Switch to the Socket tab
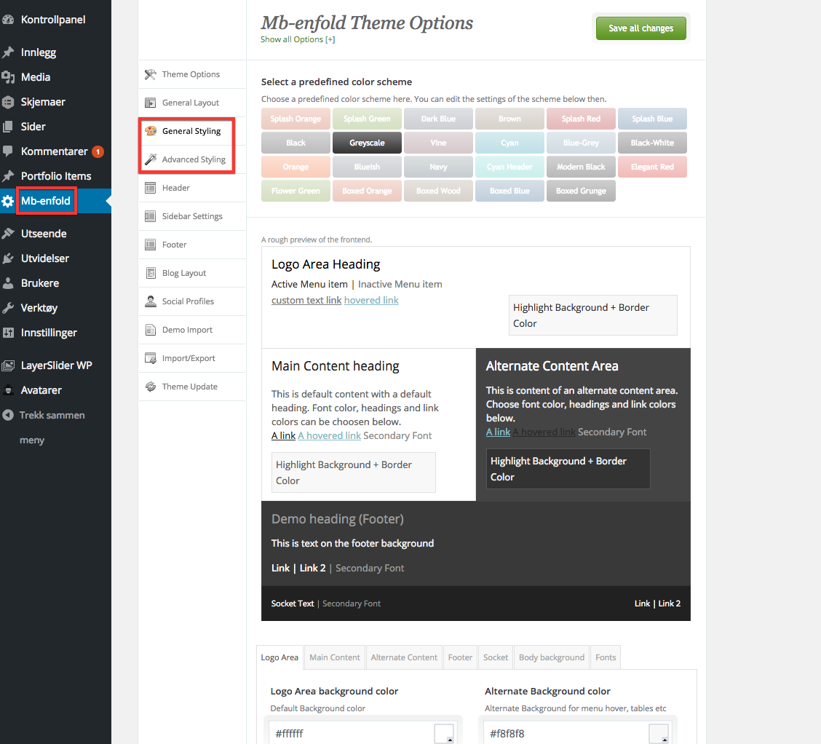This screenshot has height=744, width=821. tap(496, 657)
